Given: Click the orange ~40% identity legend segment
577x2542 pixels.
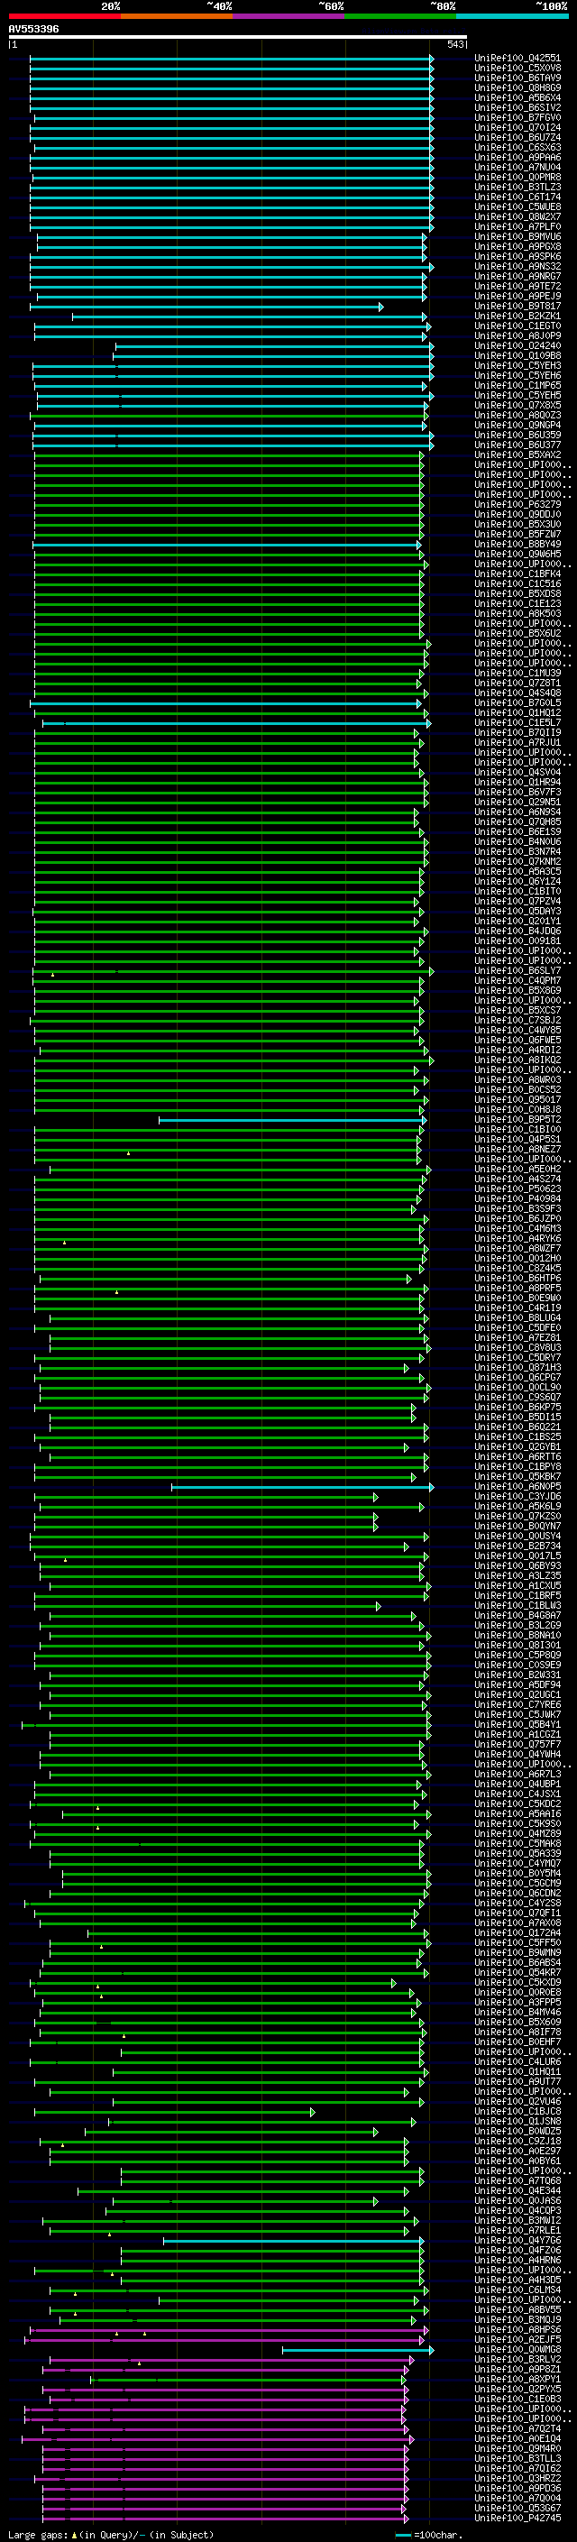Looking at the screenshot, I should click(x=177, y=16).
